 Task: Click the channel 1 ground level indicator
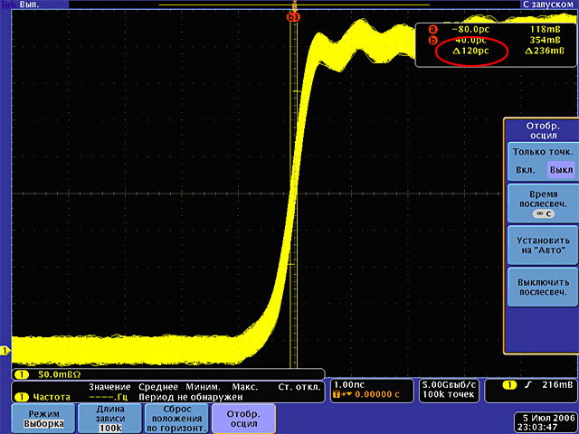point(5,351)
